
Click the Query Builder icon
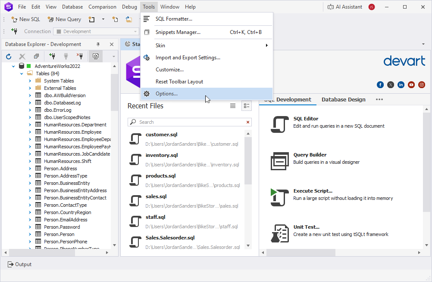279,160
